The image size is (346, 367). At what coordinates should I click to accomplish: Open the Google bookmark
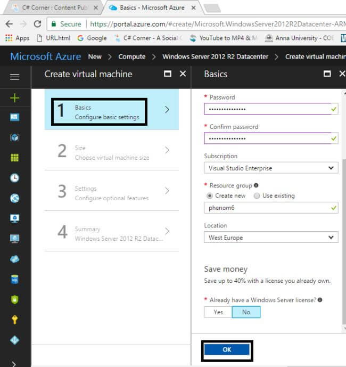[x=92, y=38]
